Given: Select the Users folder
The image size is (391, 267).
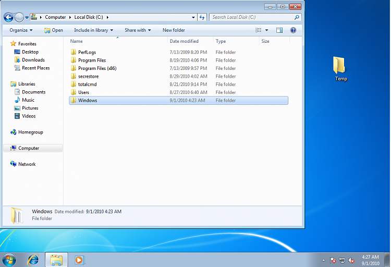Looking at the screenshot, I should pos(178,92).
